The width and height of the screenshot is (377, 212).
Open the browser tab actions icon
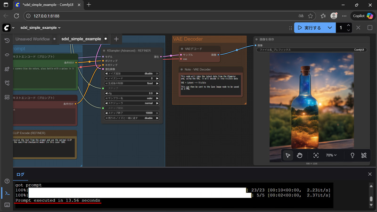[6, 5]
